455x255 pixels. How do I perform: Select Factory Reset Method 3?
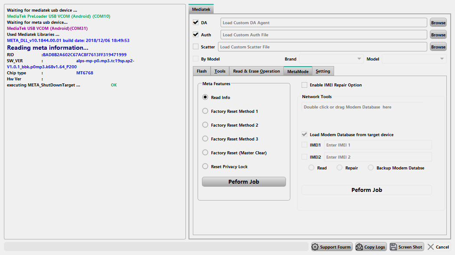(205, 139)
